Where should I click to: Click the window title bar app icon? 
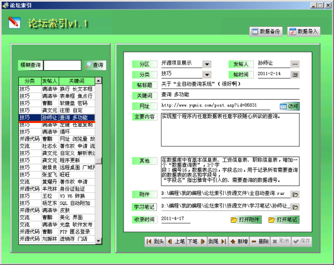pos(6,5)
